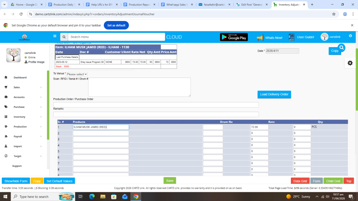The image size is (358, 201).
Task: Click the hamburger menu toggle icon
Action: coord(55,36)
